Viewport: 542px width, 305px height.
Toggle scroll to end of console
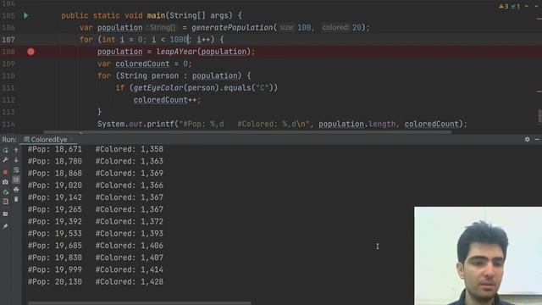[x=16, y=180]
